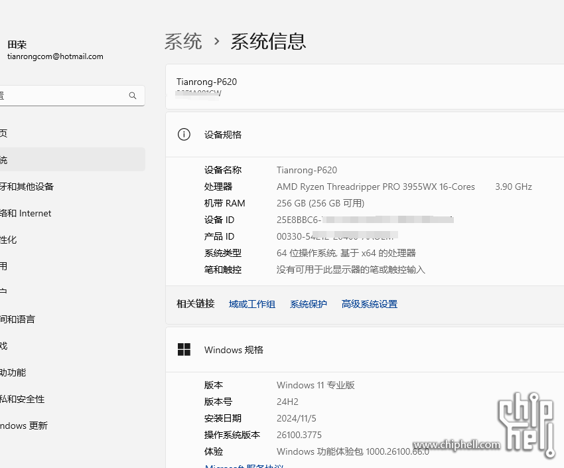This screenshot has height=468, width=564.
Task: Click the account name 田荣
Action: 17,44
